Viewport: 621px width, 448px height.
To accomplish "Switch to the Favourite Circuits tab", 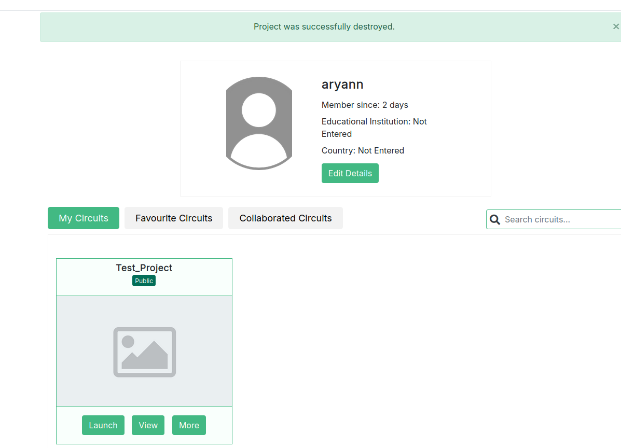I will pos(173,218).
